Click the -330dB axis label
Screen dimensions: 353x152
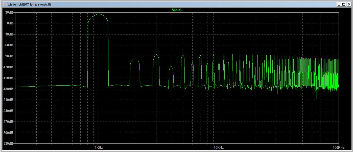coord(8,143)
